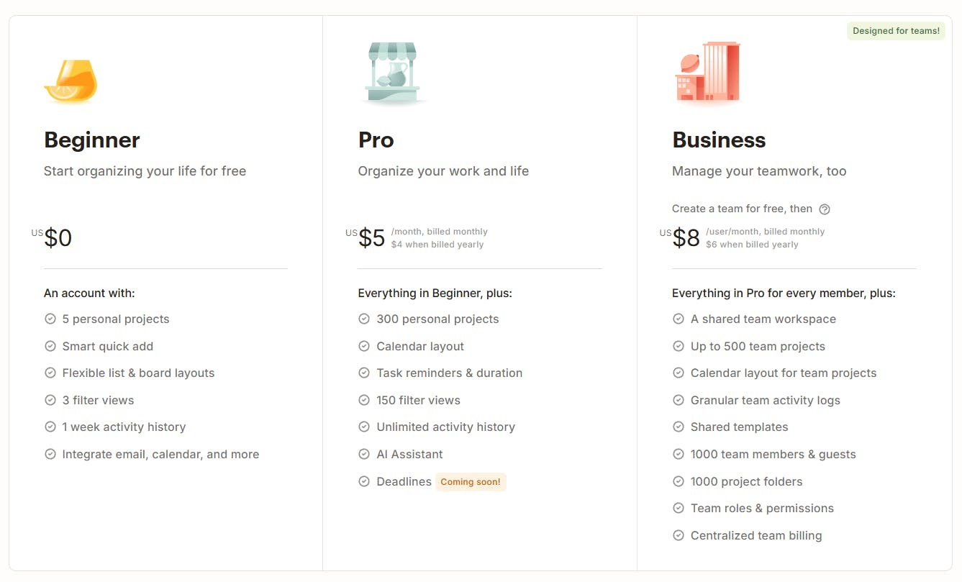Click the checkmark beside 'AI Assistant'
The width and height of the screenshot is (962, 582).
[x=364, y=454]
